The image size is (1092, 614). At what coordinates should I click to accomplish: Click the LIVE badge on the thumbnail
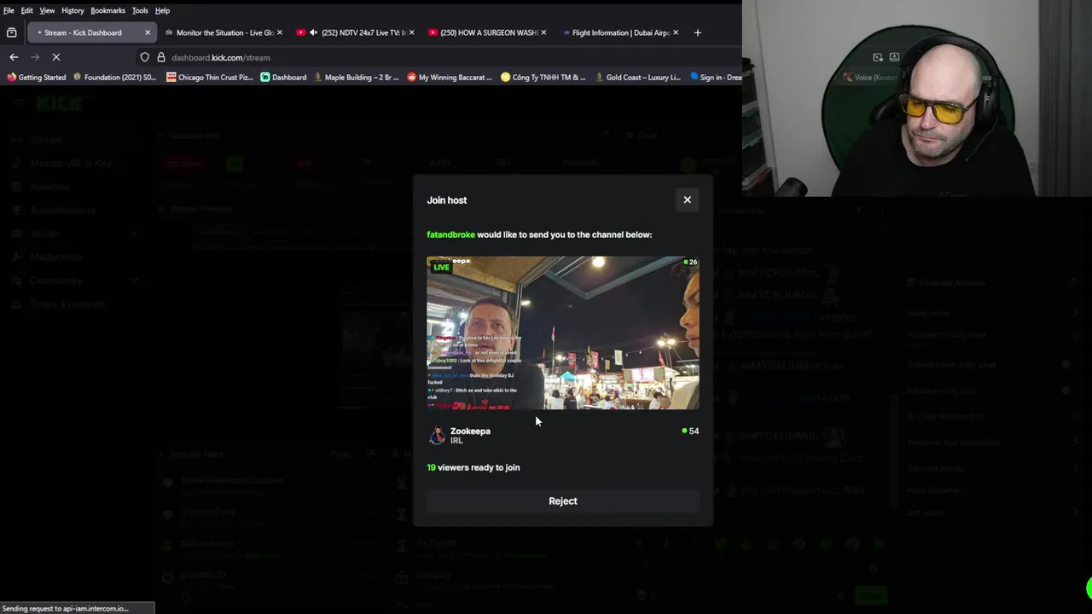tap(441, 267)
